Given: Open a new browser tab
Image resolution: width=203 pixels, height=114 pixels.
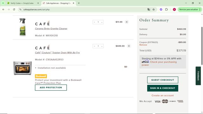Looking at the screenshot, I should [79, 3].
